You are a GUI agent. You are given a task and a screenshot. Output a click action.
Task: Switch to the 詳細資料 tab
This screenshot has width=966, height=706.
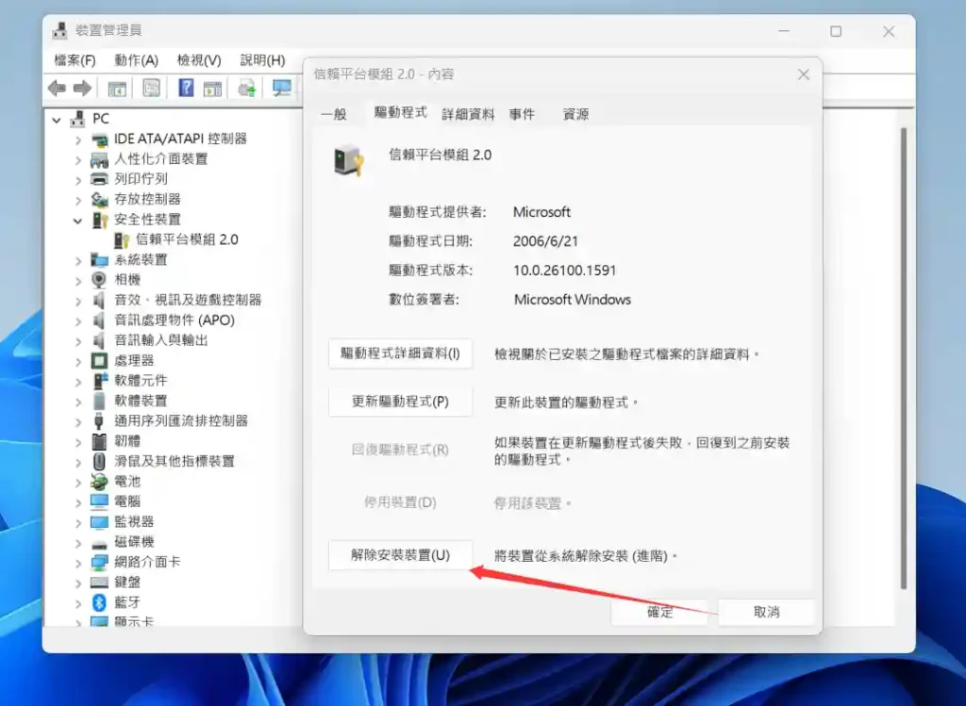pyautogui.click(x=468, y=114)
